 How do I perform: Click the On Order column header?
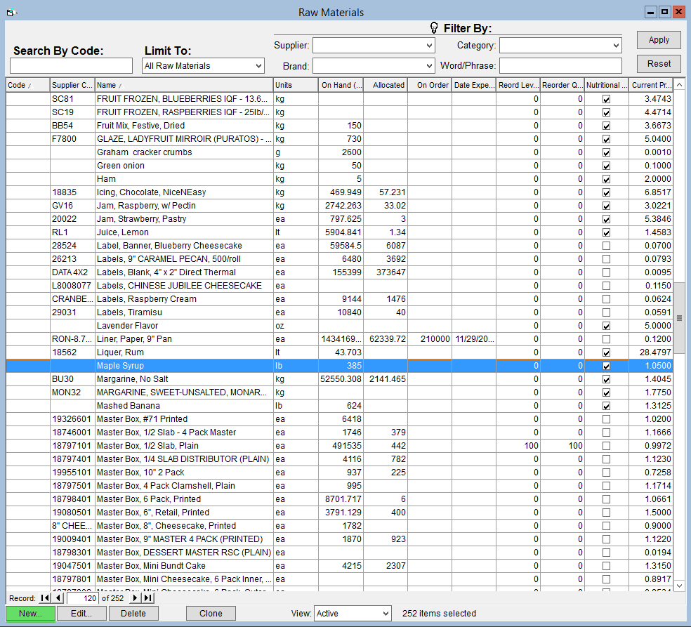(430, 85)
